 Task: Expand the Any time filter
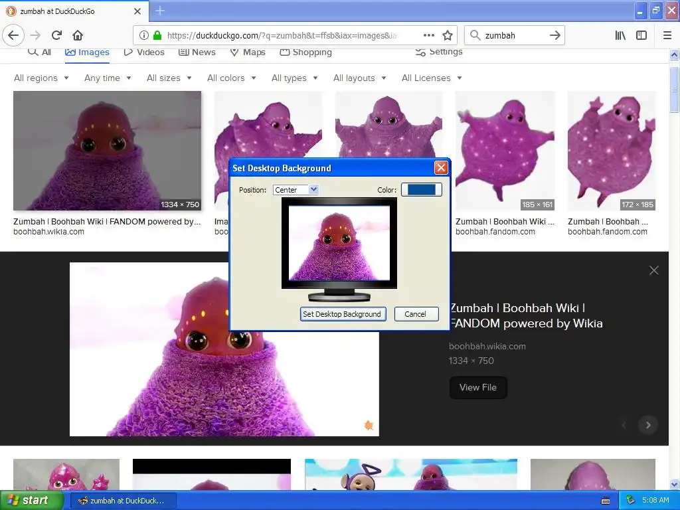click(x=108, y=78)
